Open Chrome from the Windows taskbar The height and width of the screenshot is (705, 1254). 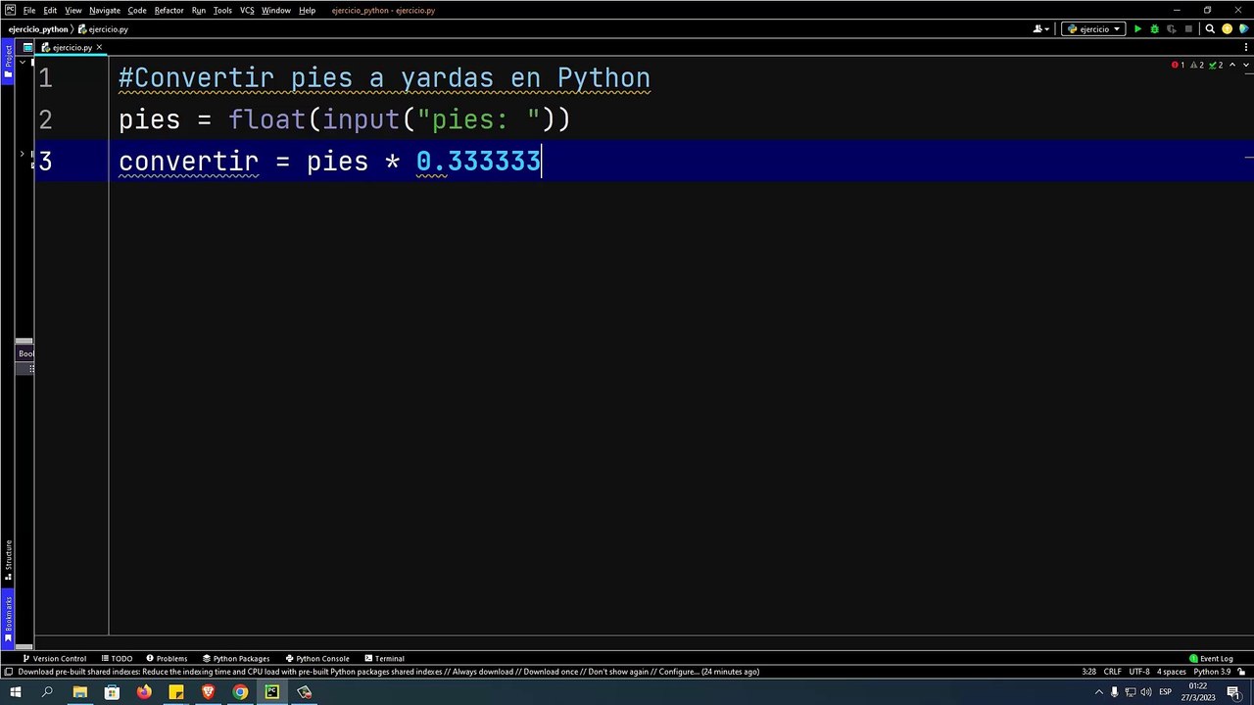click(x=240, y=692)
